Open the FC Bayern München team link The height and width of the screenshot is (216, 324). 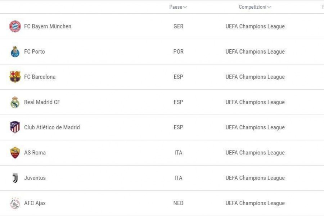48,26
